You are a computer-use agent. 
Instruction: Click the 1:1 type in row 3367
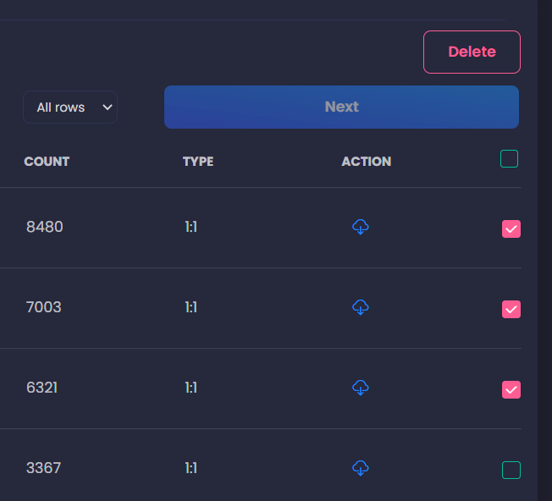(x=191, y=468)
